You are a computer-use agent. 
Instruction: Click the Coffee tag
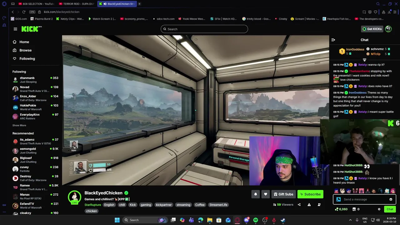(200, 205)
